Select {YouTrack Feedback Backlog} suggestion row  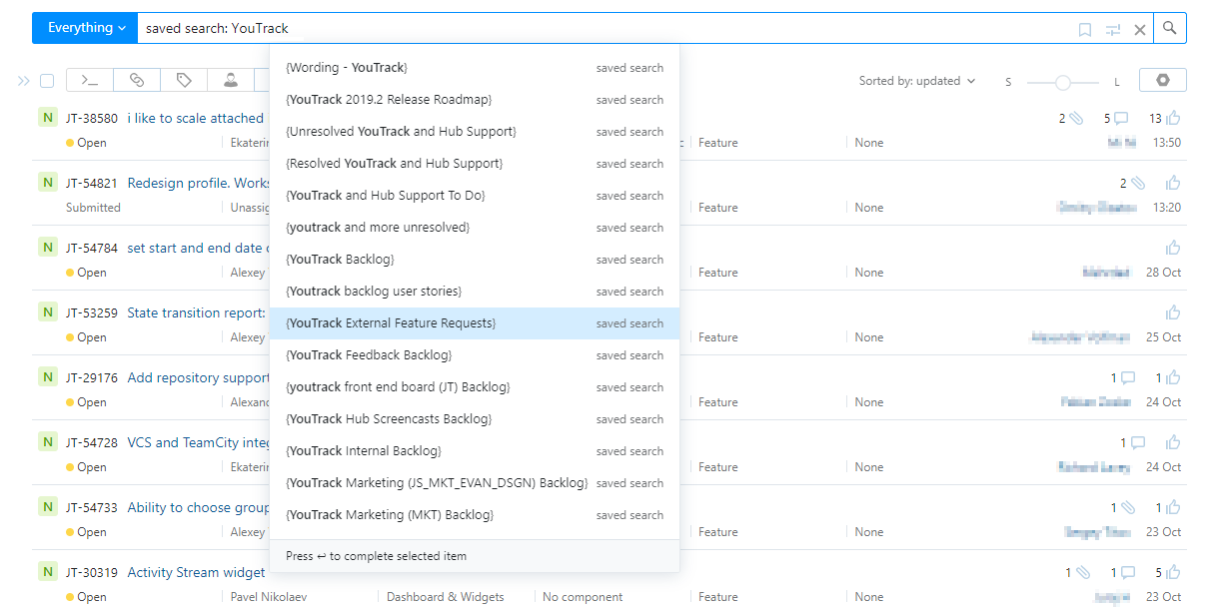click(x=475, y=355)
